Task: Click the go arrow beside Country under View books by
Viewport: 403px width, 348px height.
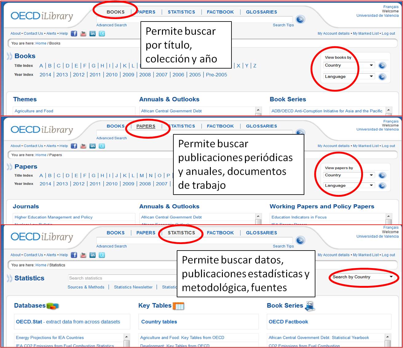Action: pos(382,65)
